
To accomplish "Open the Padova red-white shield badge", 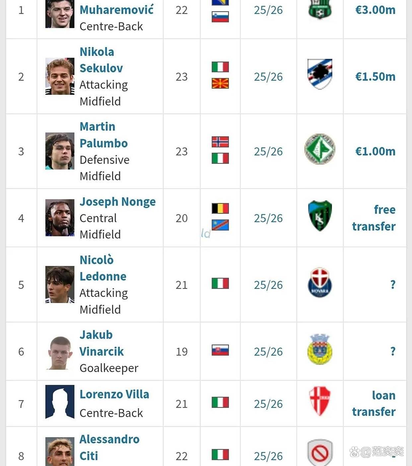I will 320,401.
